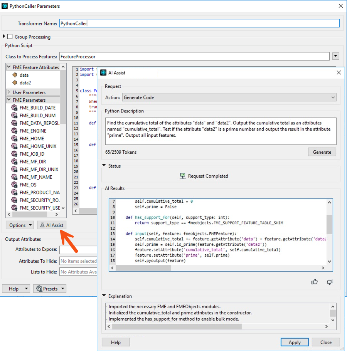
Task: Apply the AI Assist changes
Action: pyautogui.click(x=294, y=342)
